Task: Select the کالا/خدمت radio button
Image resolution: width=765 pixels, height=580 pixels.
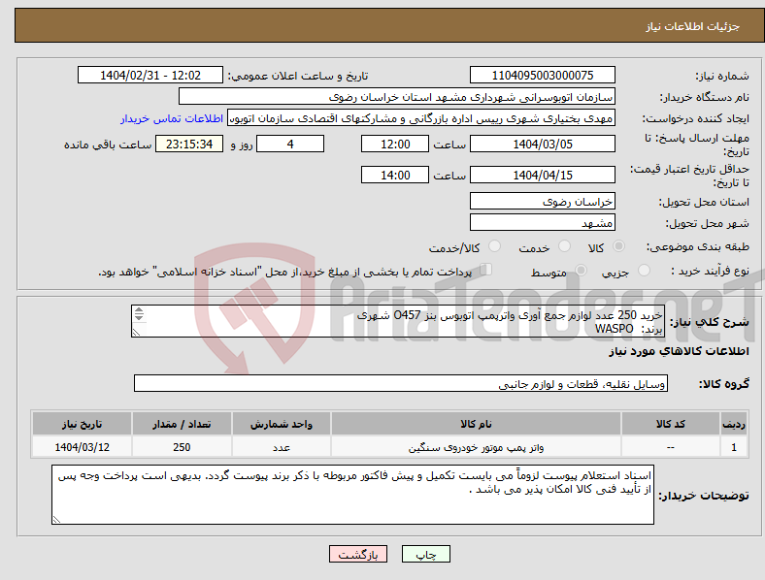Action: pos(495,246)
